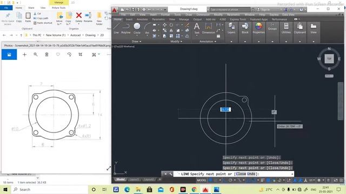Image resolution: width=346 pixels, height=194 pixels.
Task: Open command line history arrow
Action: pyautogui.click(x=292, y=174)
